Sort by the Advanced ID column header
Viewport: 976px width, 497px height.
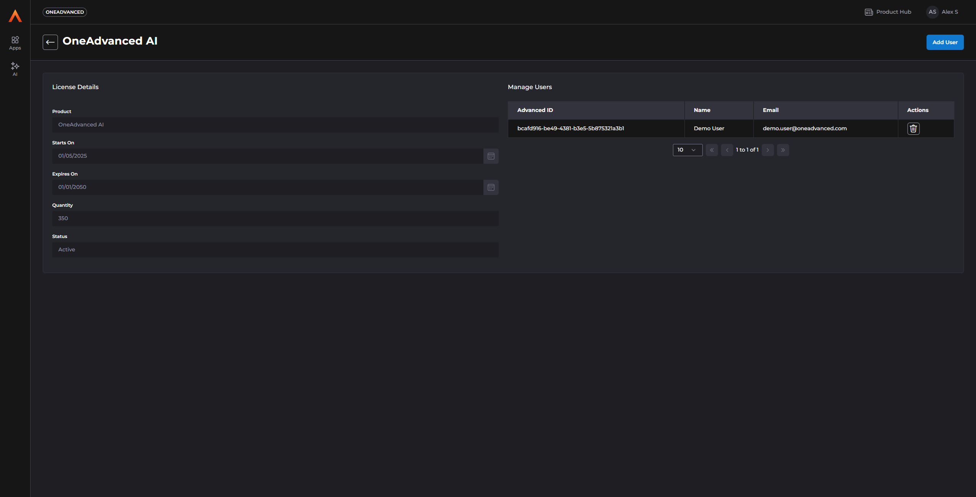(x=596, y=110)
